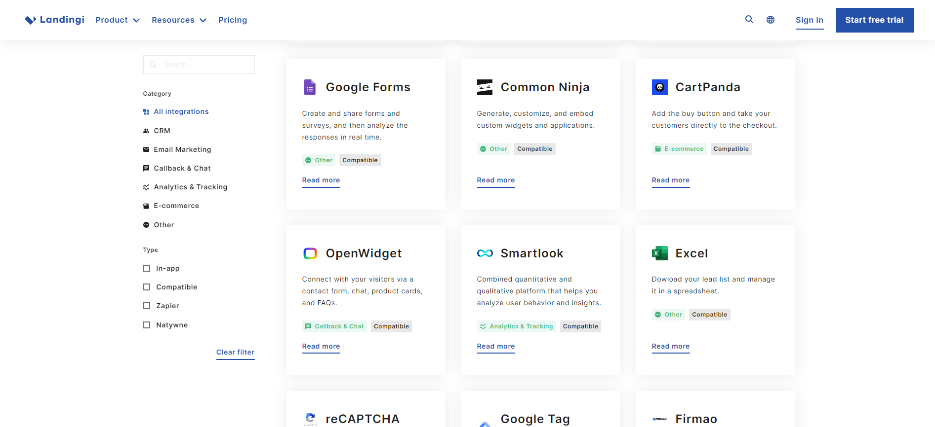Click the CartPanda panda logo icon
The width and height of the screenshot is (935, 427).
click(x=659, y=87)
